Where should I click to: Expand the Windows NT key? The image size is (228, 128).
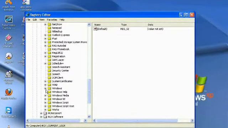[45, 99]
